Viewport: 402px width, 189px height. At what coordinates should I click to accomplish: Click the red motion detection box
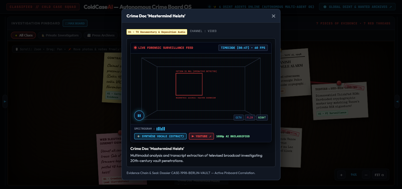(x=189, y=84)
